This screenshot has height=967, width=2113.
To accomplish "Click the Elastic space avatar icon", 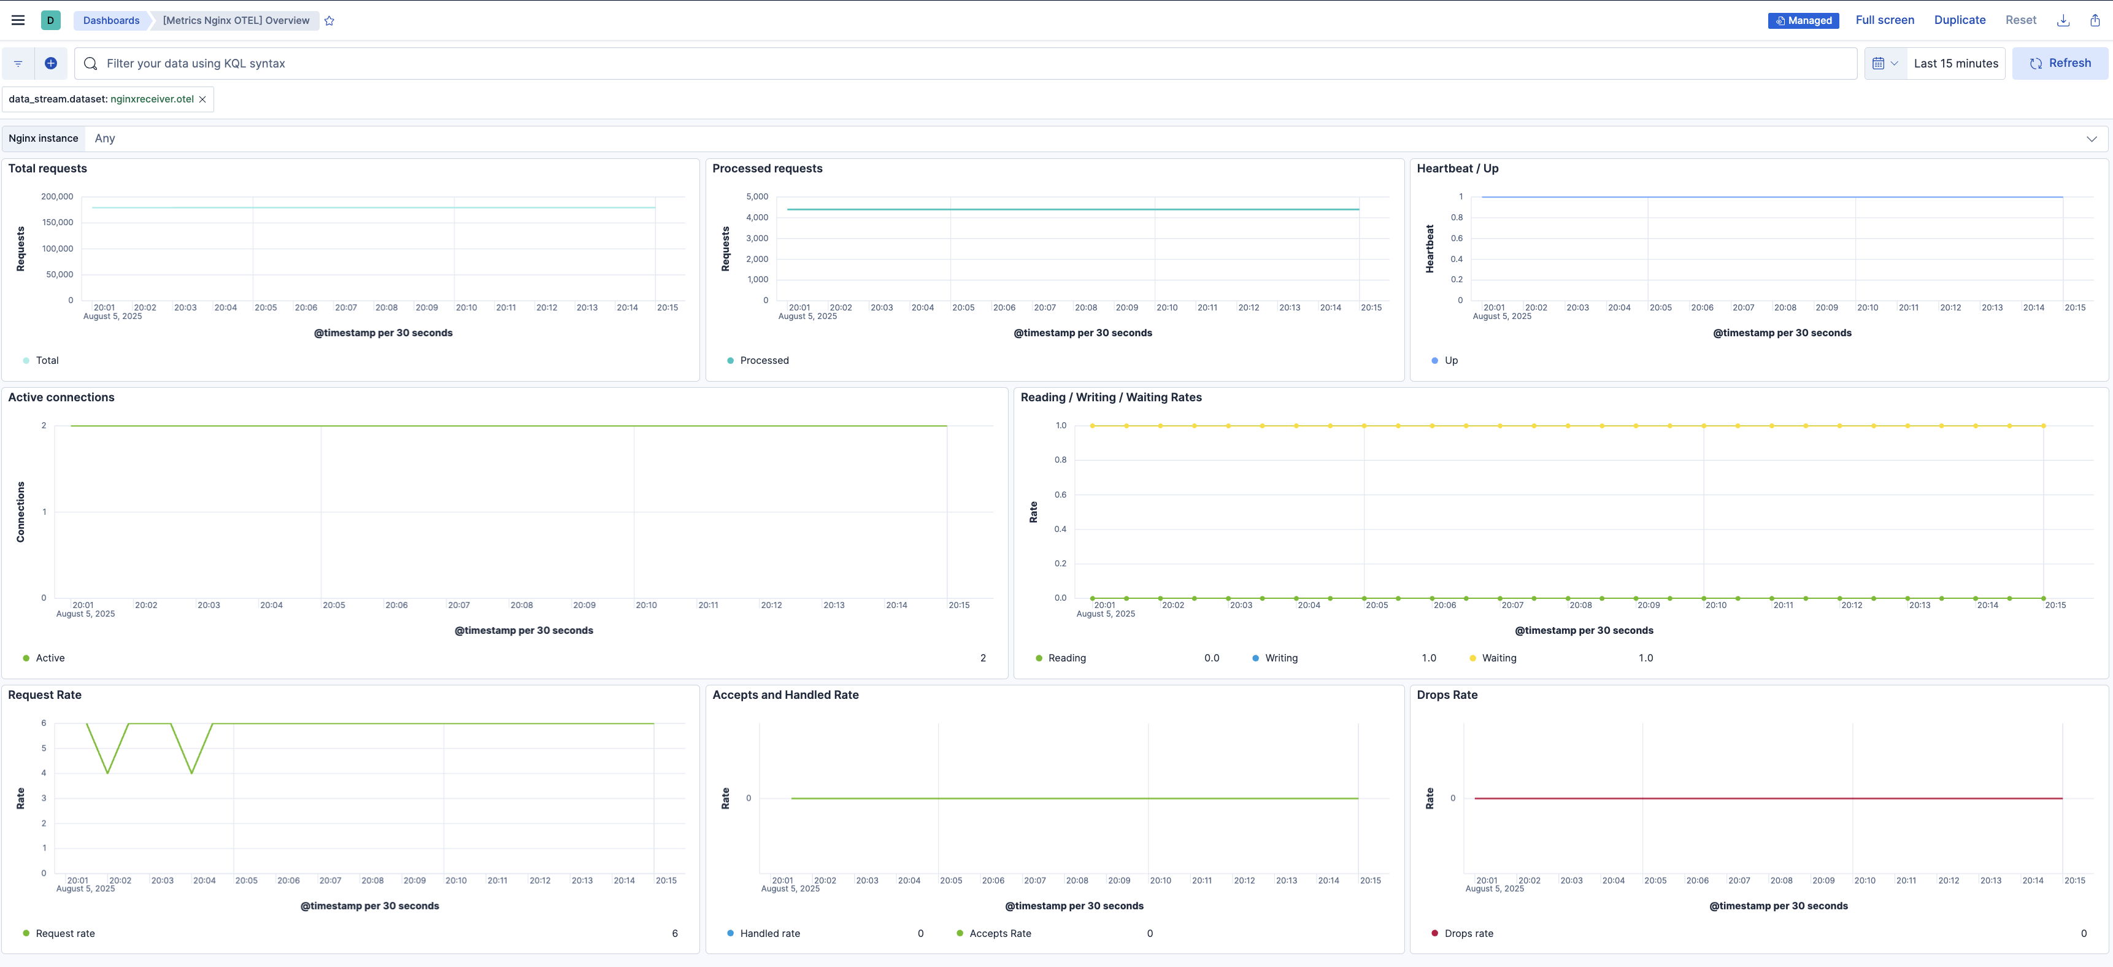I will 50,20.
